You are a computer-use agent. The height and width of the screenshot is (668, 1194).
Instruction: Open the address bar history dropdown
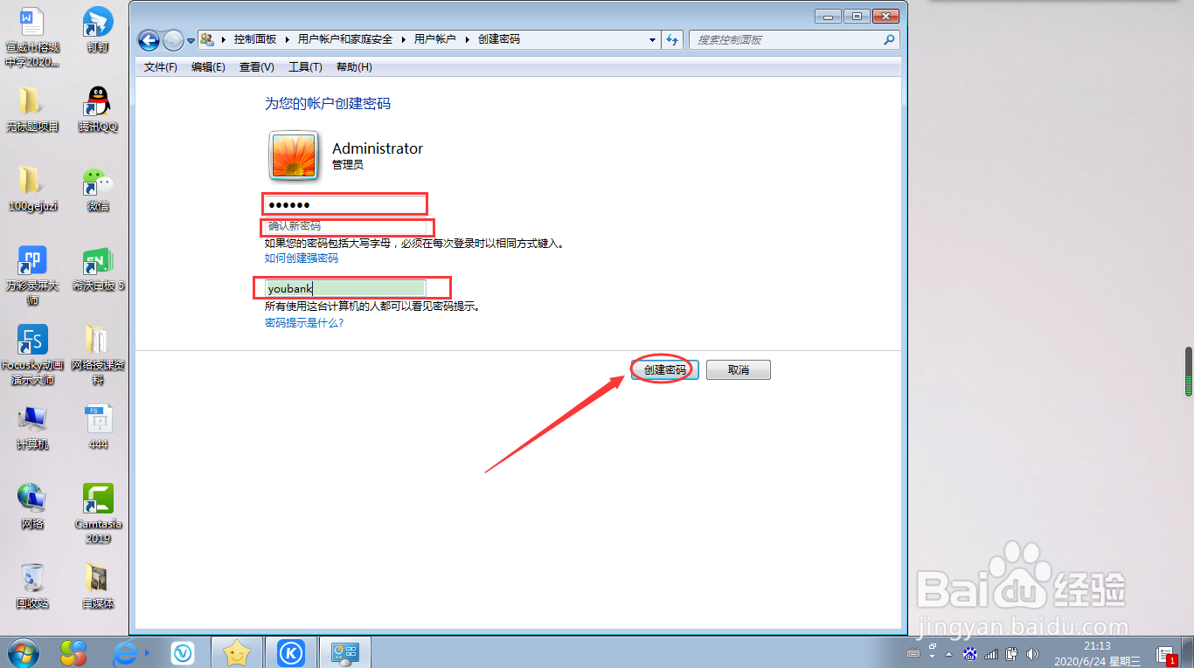click(652, 39)
